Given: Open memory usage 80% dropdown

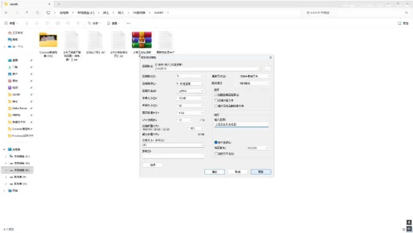Looking at the screenshot, I should (x=196, y=128).
